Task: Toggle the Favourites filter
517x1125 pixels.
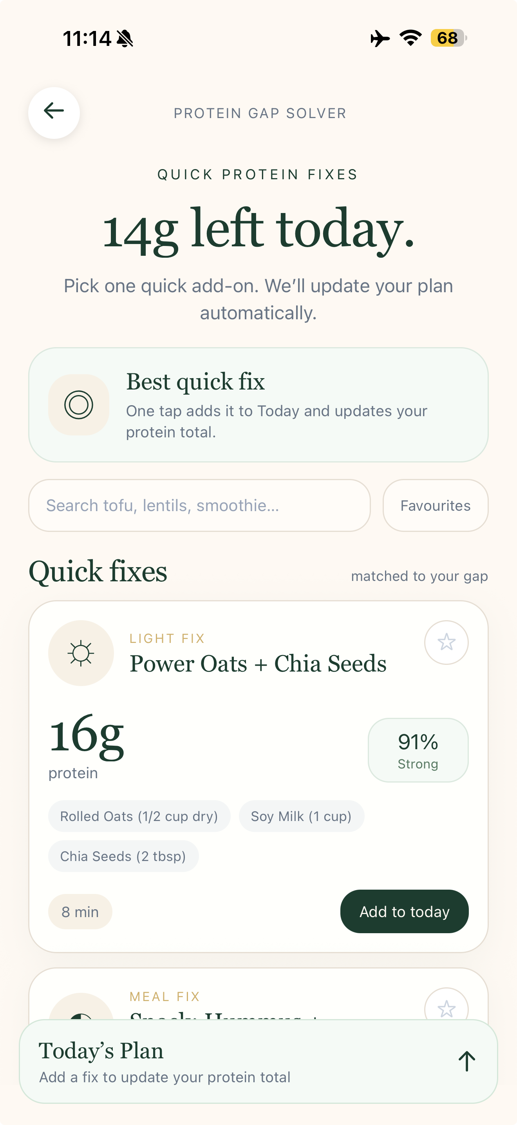Action: [x=436, y=505]
